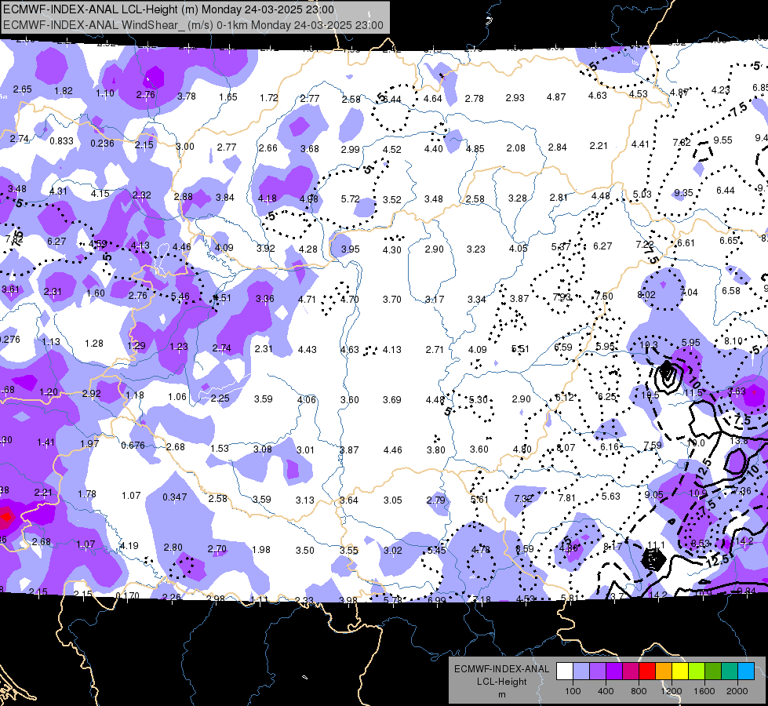The width and height of the screenshot is (768, 706).
Task: Click the wind shear value '8.02'
Action: (646, 294)
